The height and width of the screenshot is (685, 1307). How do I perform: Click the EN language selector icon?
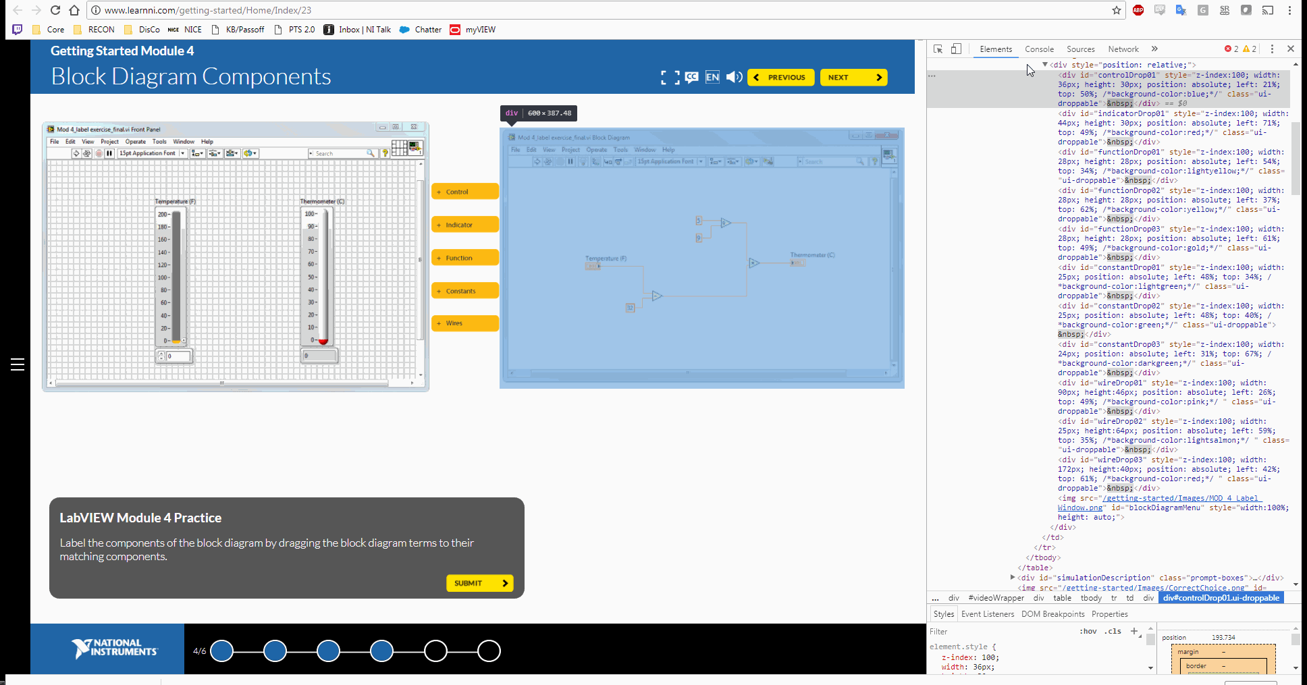pyautogui.click(x=712, y=78)
